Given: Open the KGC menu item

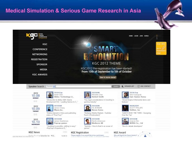Looking at the screenshot, I should pyautogui.click(x=45, y=44).
